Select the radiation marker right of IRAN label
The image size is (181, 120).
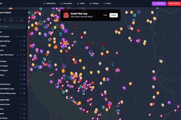pos(103,44)
